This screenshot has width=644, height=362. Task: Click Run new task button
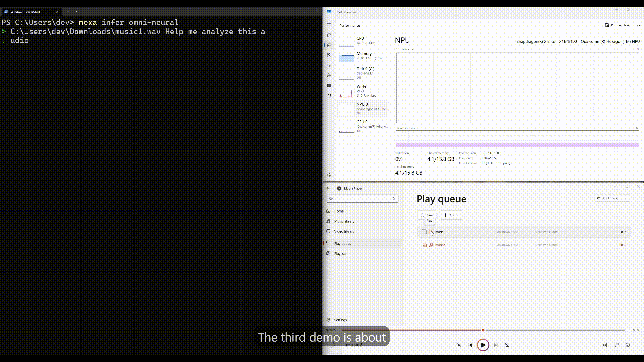617,25
